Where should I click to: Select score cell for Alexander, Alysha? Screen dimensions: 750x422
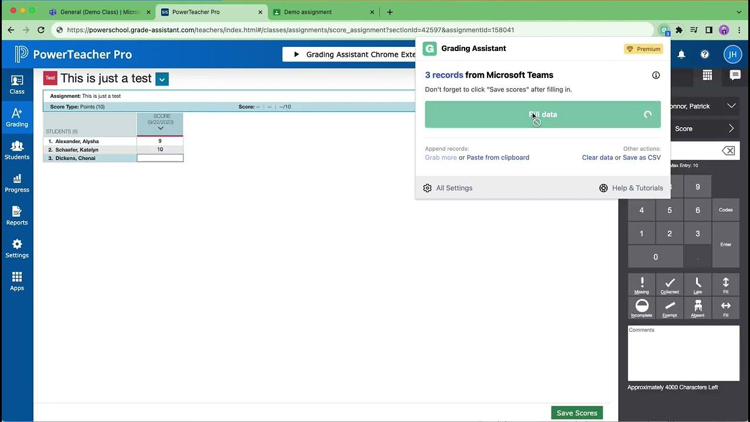[x=160, y=141]
